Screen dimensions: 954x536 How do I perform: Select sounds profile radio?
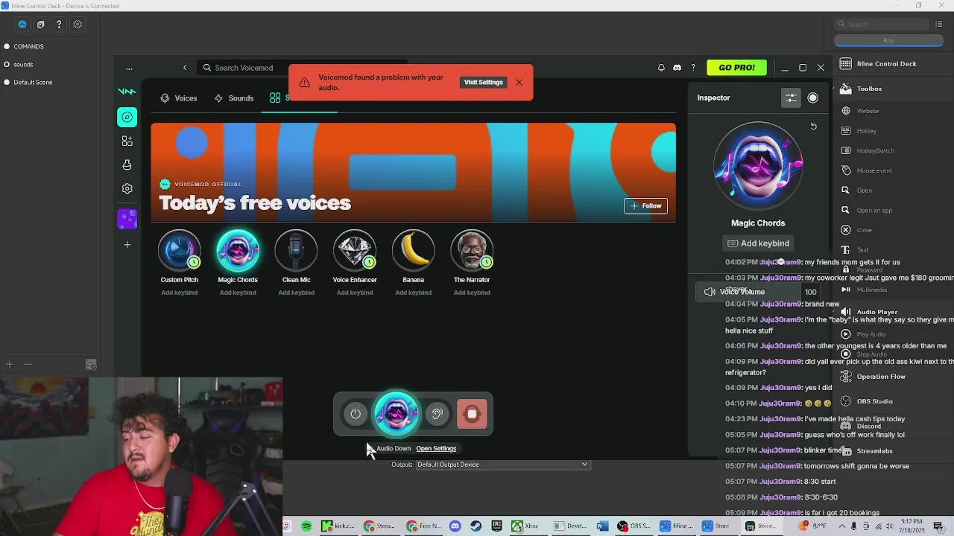[x=7, y=64]
